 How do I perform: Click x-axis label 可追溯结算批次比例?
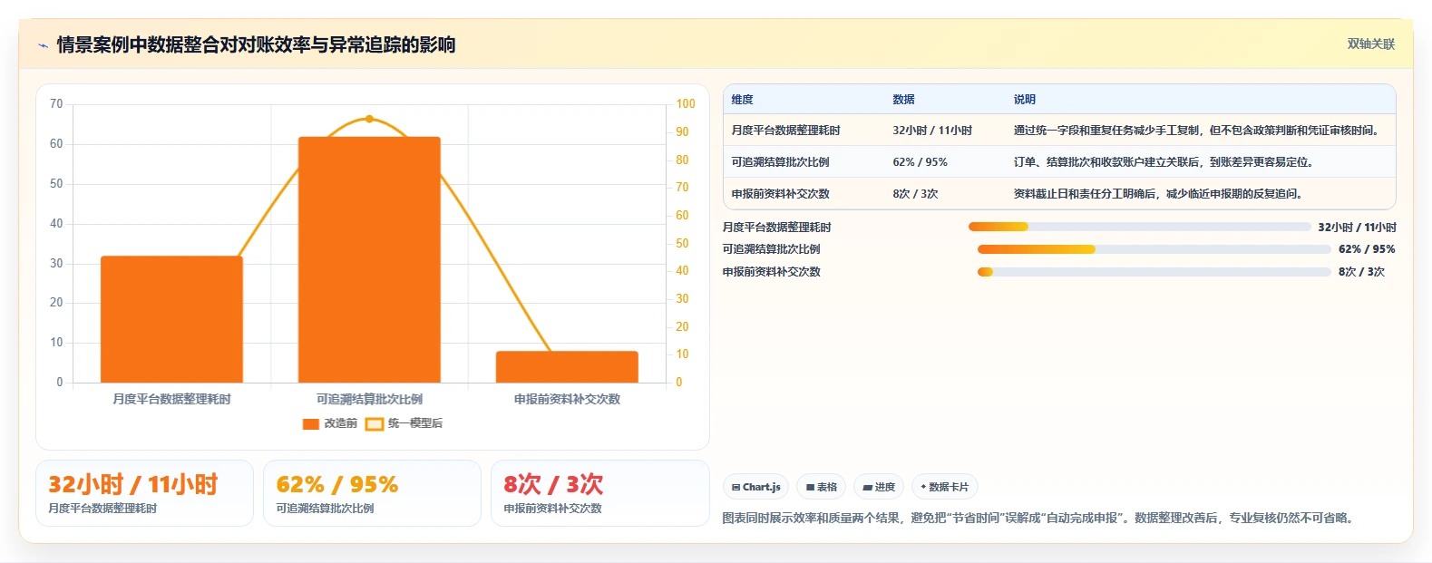coord(369,399)
